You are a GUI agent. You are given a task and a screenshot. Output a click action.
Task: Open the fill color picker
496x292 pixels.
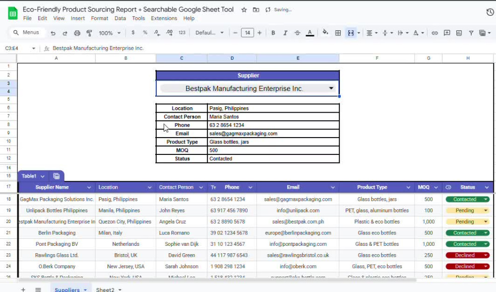pos(325,33)
